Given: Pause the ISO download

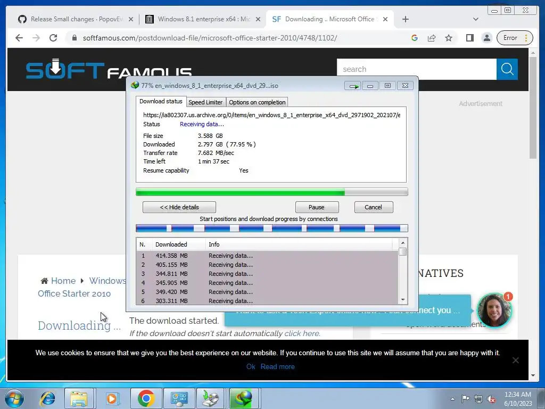Looking at the screenshot, I should pos(317,207).
